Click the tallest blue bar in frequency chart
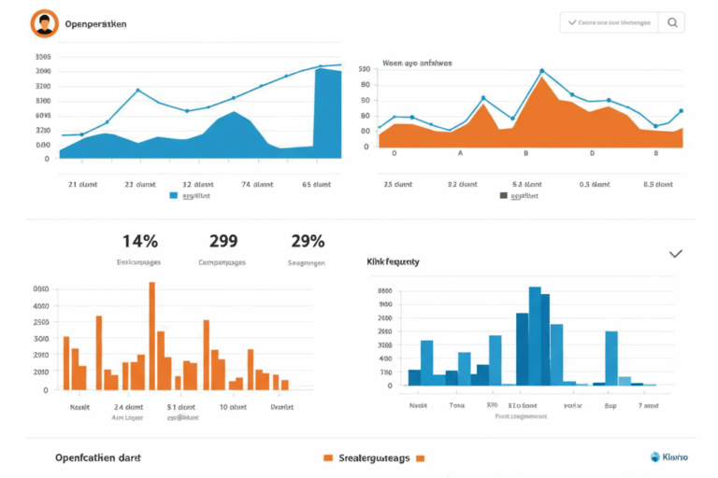Viewport: 718px width, 478px height. [535, 336]
